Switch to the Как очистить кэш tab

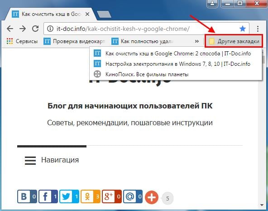[51, 14]
